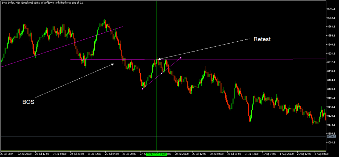Image resolution: width=339 pixels, height=157 pixels.
Task: Click price axis label 8226.1
Action: pyautogui.click(x=331, y=53)
